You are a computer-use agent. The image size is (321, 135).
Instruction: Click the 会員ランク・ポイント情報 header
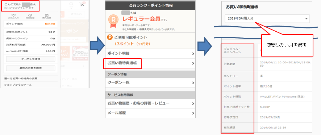[150, 5]
